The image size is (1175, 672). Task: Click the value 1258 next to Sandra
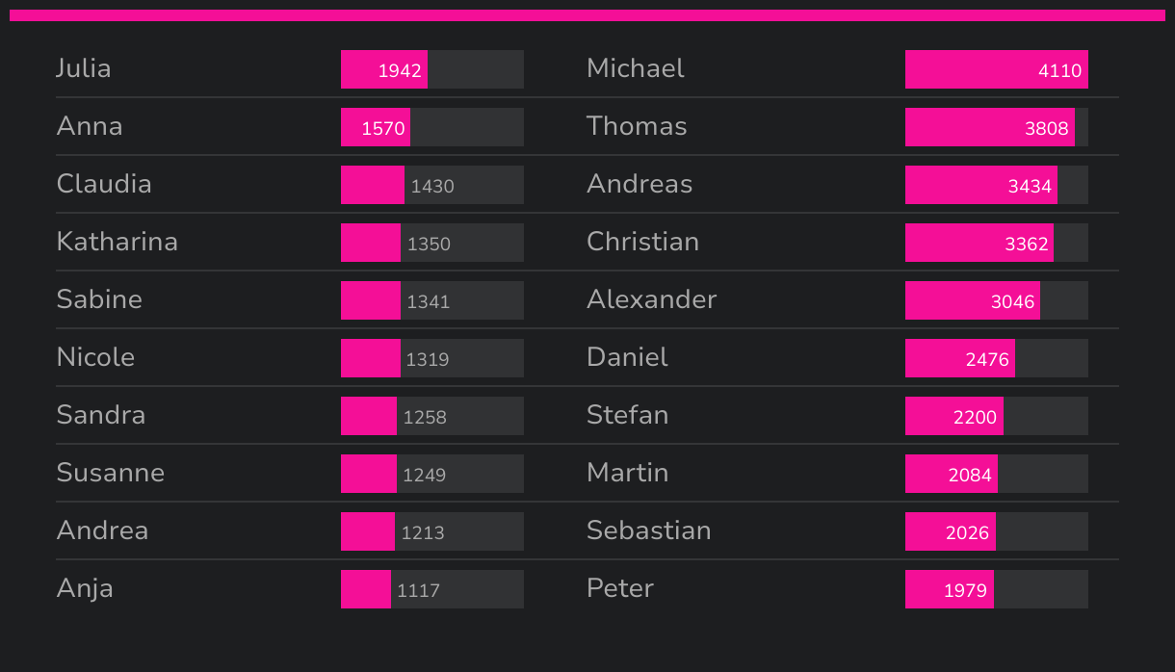pos(425,417)
